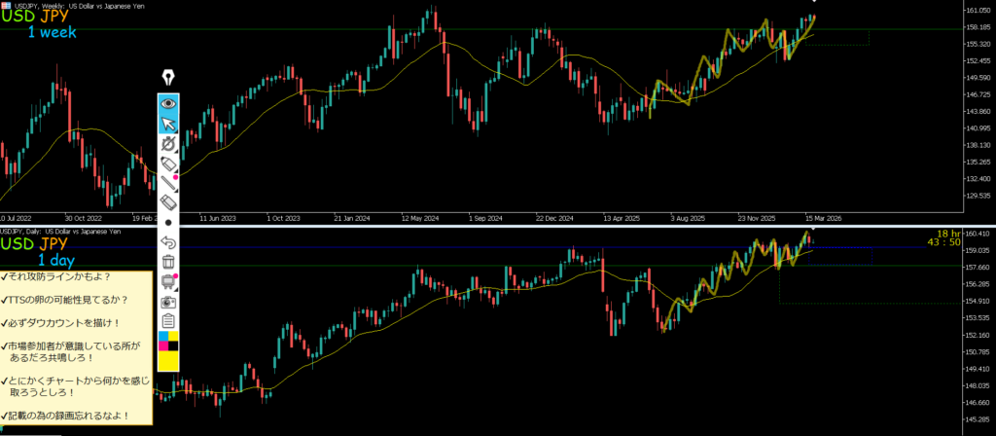Screen dimensions: 996x436
Task: Click the note 'それ攻防ラインかもよ？'
Action: pyautogui.click(x=55, y=277)
